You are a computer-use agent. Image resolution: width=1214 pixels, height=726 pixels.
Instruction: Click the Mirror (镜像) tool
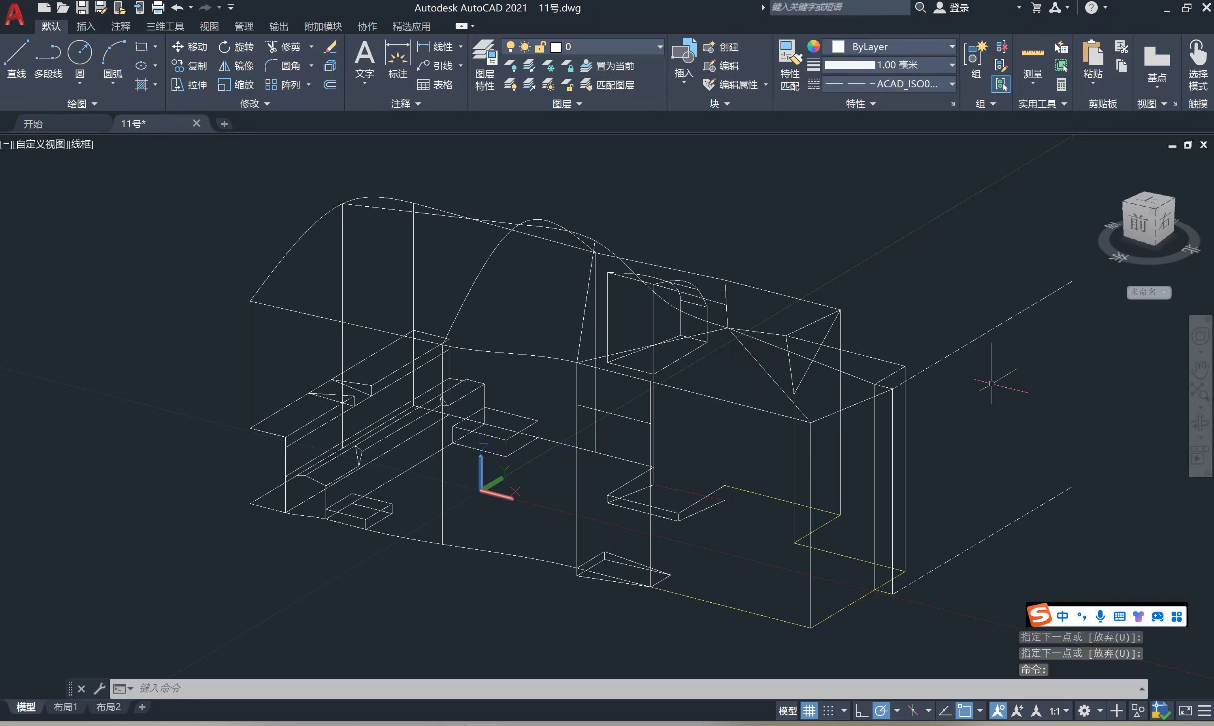point(236,66)
